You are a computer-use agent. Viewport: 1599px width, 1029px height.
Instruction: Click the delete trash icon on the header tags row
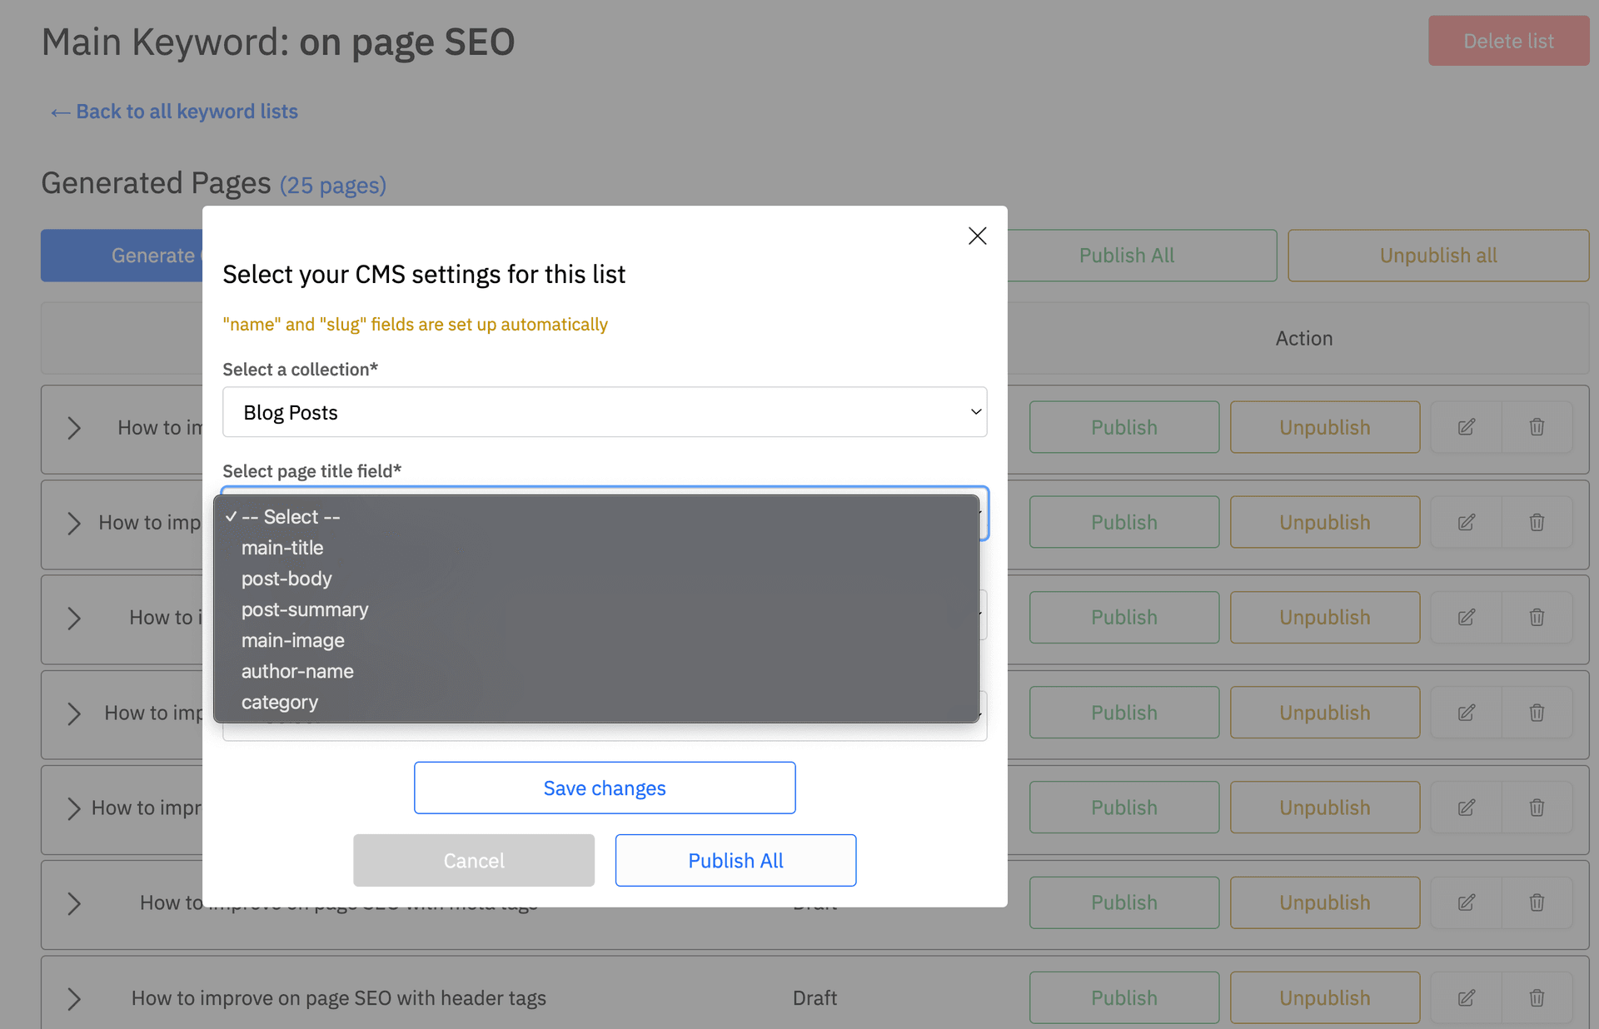(1537, 997)
